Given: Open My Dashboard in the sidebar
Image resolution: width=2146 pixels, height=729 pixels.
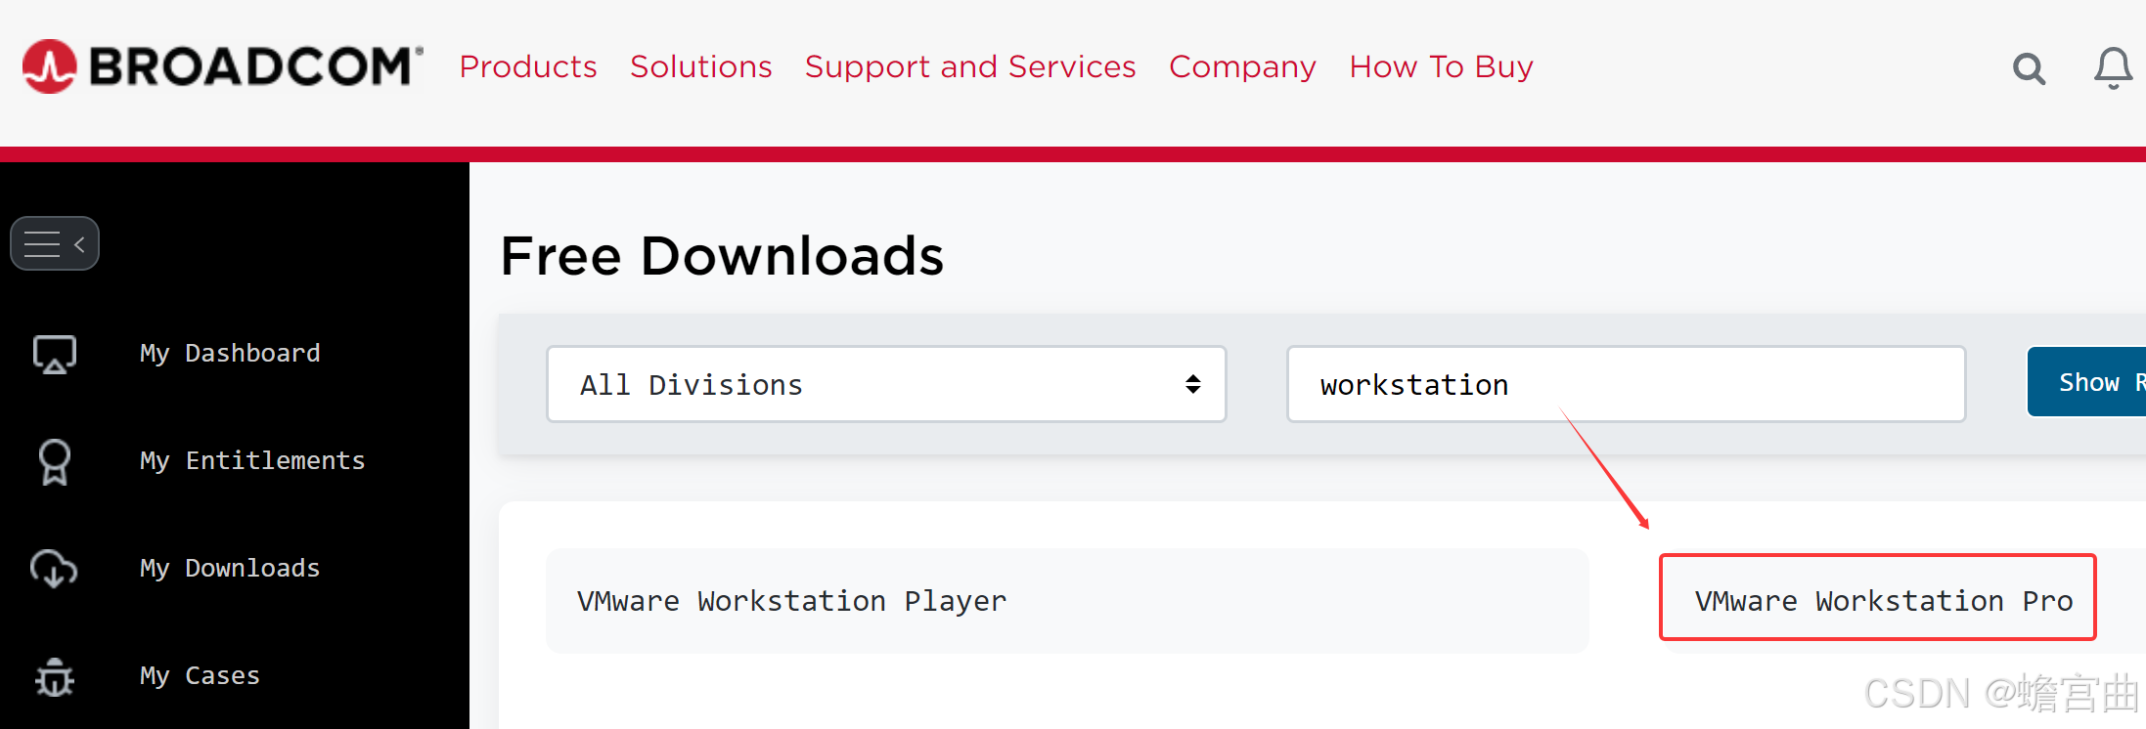Looking at the screenshot, I should 230,353.
